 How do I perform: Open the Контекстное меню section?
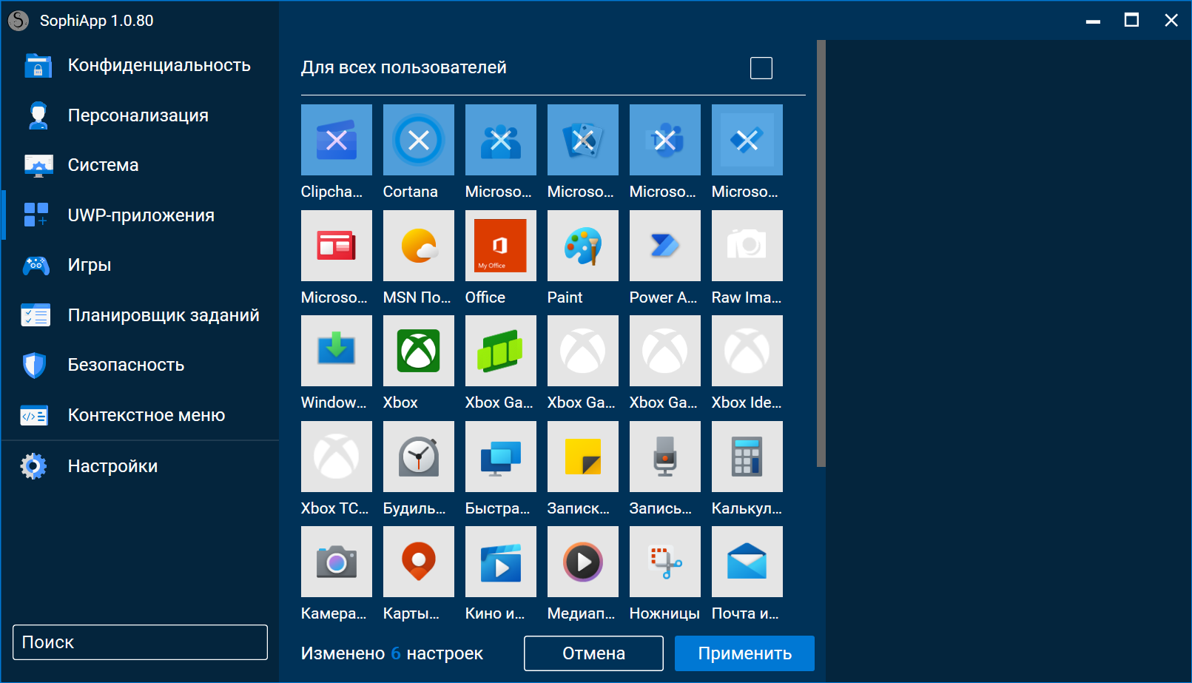(141, 415)
